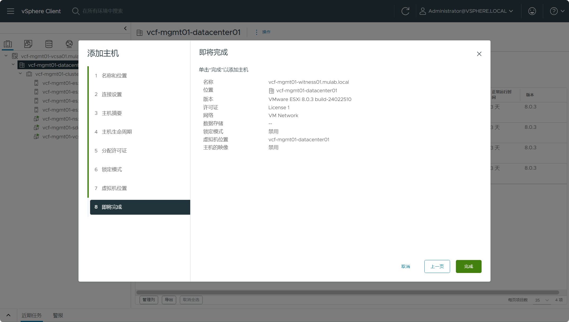This screenshot has width=569, height=322.
Task: Go to wizard step 名称和位置
Action: point(114,76)
